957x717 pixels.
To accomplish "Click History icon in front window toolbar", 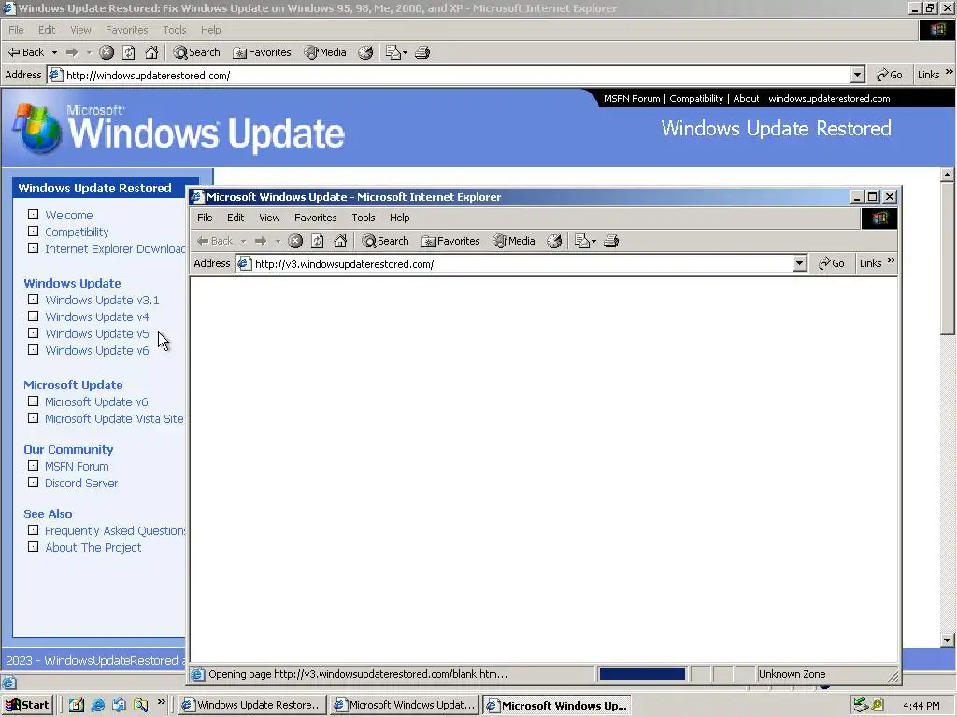I will [x=554, y=241].
